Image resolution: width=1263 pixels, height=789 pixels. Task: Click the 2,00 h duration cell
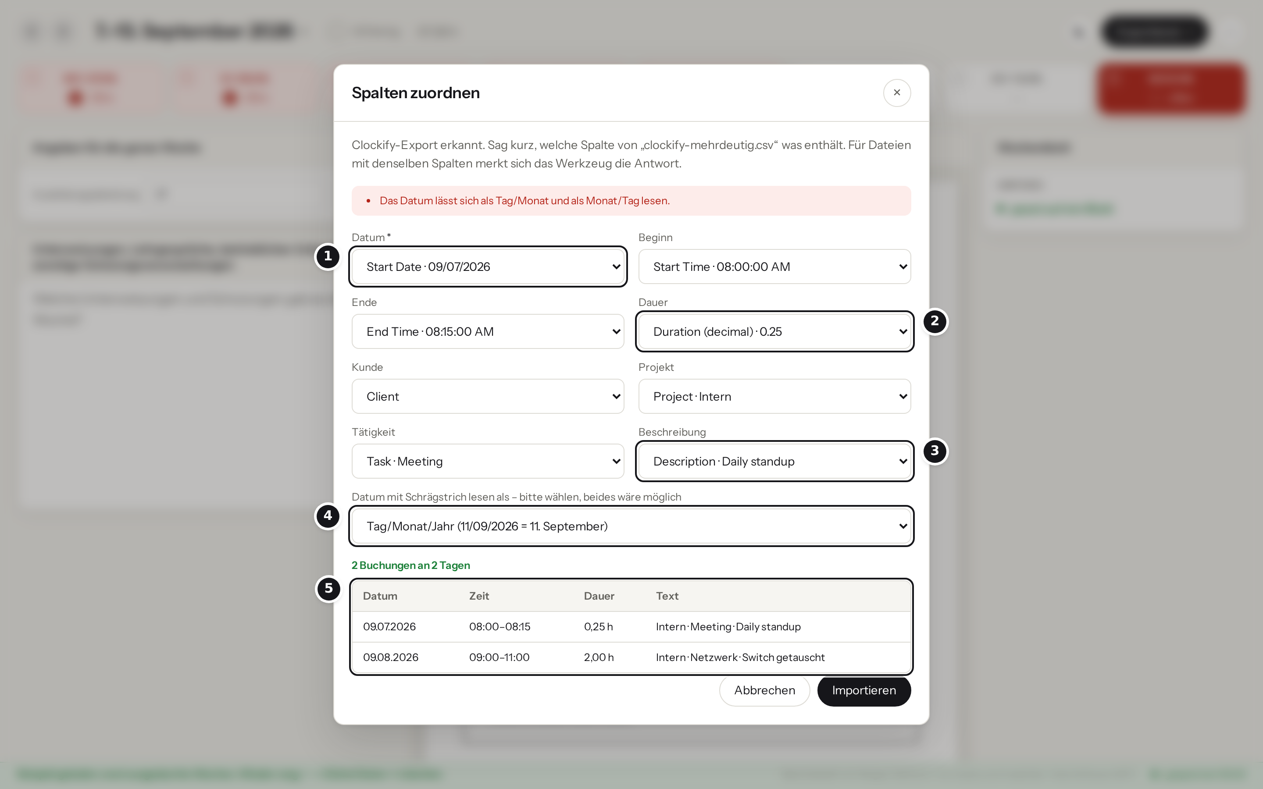tap(599, 657)
